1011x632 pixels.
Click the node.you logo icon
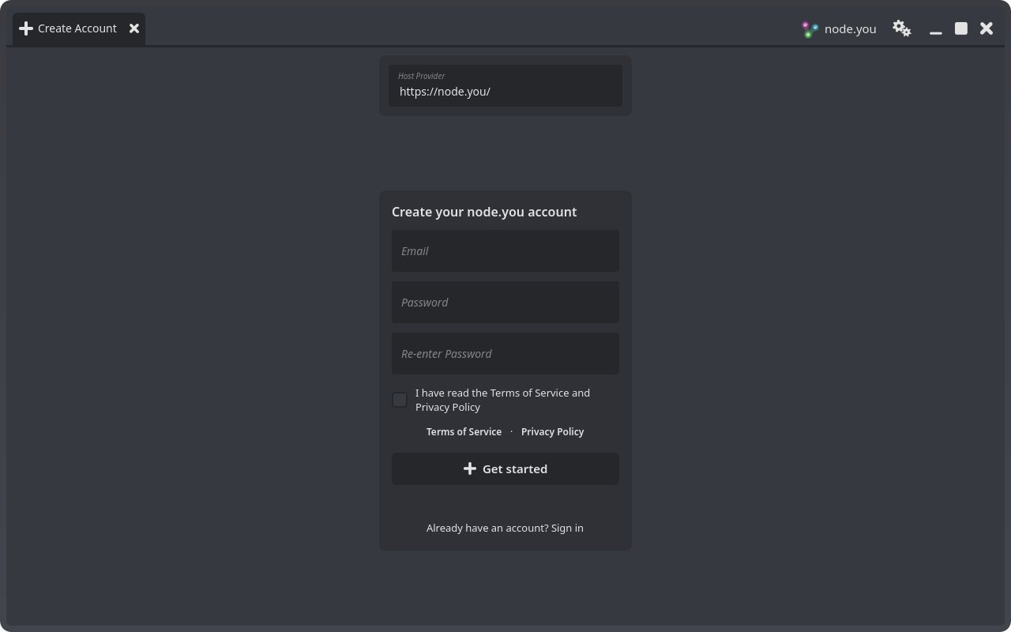point(810,29)
